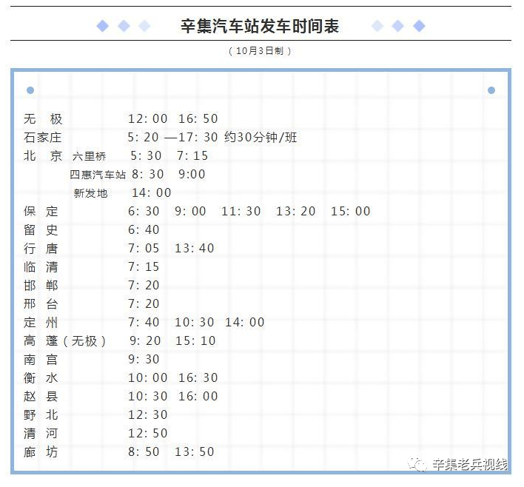The height and width of the screenshot is (487, 524).
Task: Click the 6:30 time for 保定
Action: click(144, 211)
